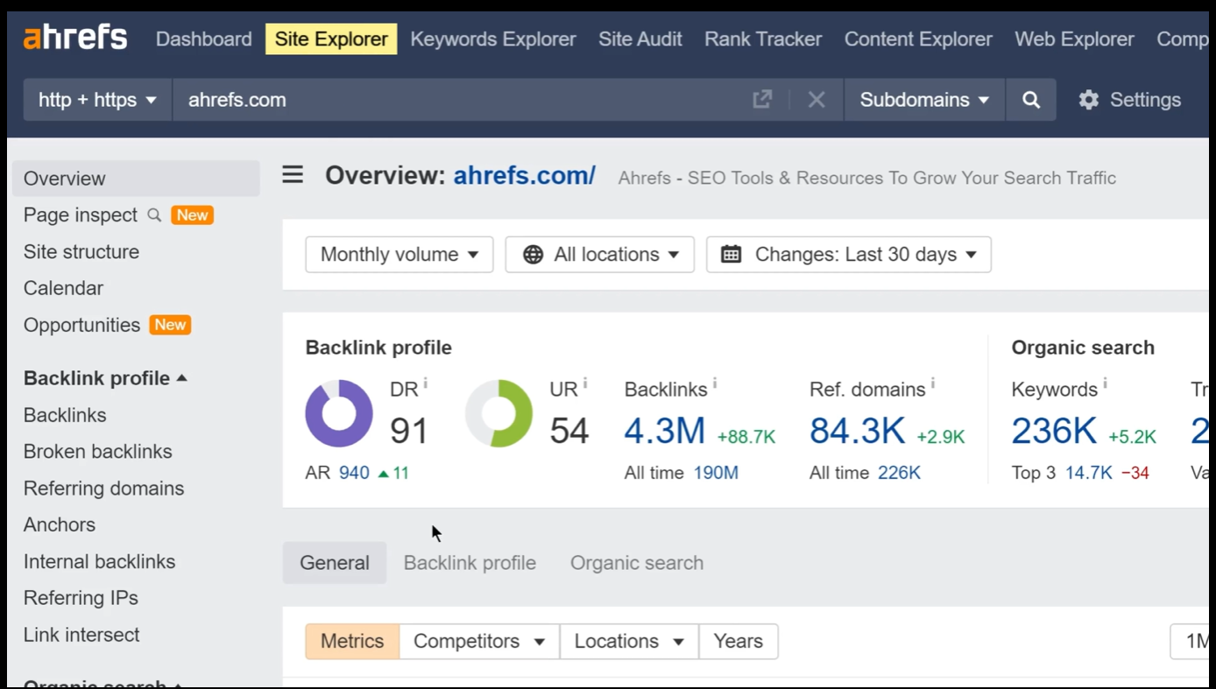Open Referring IPs in the sidebar
This screenshot has height=689, width=1216.
click(x=81, y=599)
